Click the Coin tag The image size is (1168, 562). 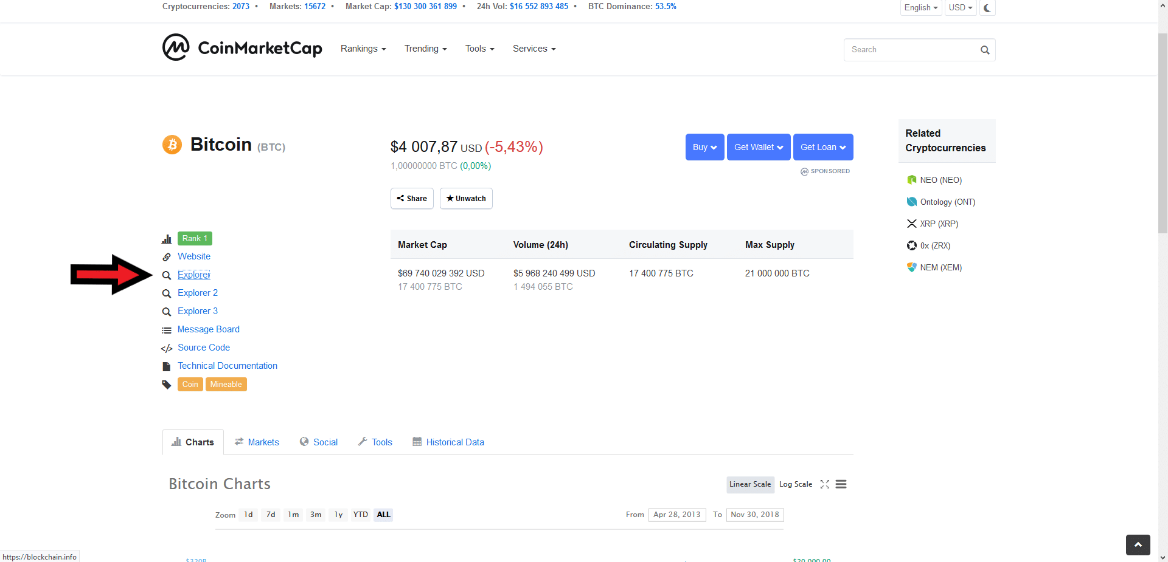click(190, 385)
